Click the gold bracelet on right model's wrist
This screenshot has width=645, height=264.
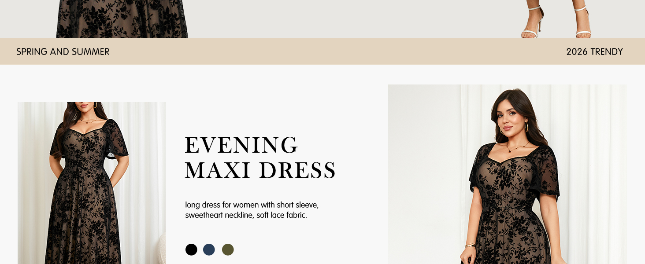coord(471,246)
